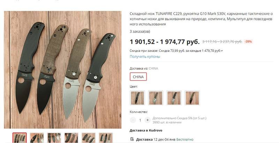
Task: Click the main knife product image
Action: click(x=63, y=70)
